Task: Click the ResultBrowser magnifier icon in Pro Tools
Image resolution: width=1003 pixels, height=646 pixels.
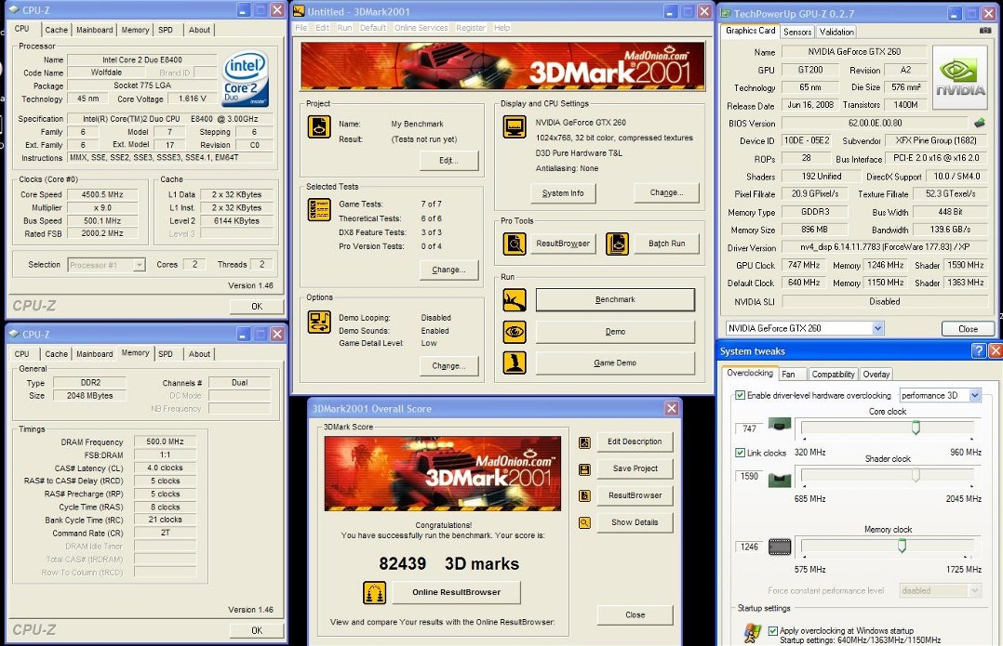Action: click(515, 244)
